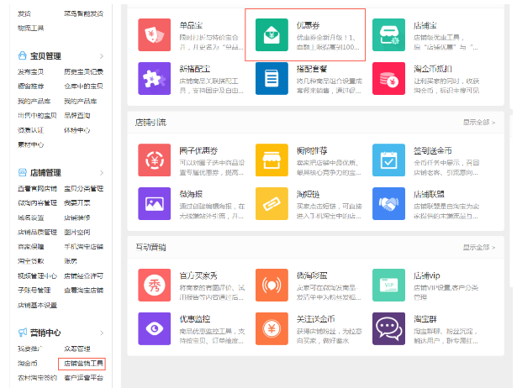Open 资质认证 in the sidebar
Screen dimensions: 517x388
30,130
